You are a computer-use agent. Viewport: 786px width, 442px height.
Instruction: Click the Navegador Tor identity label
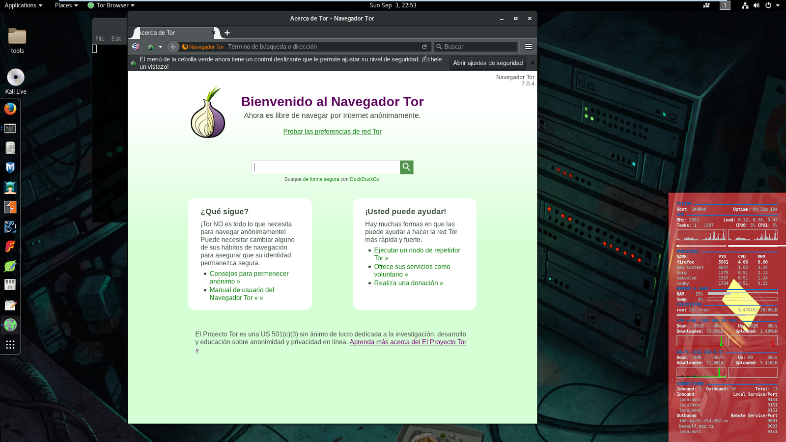pyautogui.click(x=203, y=47)
